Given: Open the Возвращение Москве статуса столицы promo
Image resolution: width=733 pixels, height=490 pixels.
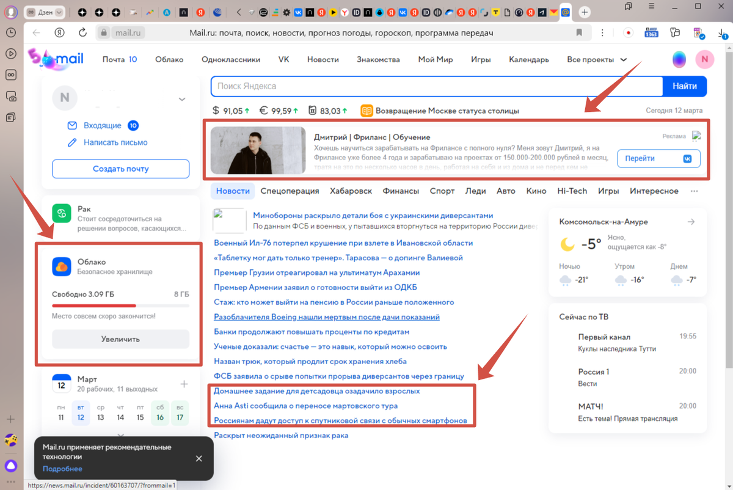Looking at the screenshot, I should tap(440, 111).
